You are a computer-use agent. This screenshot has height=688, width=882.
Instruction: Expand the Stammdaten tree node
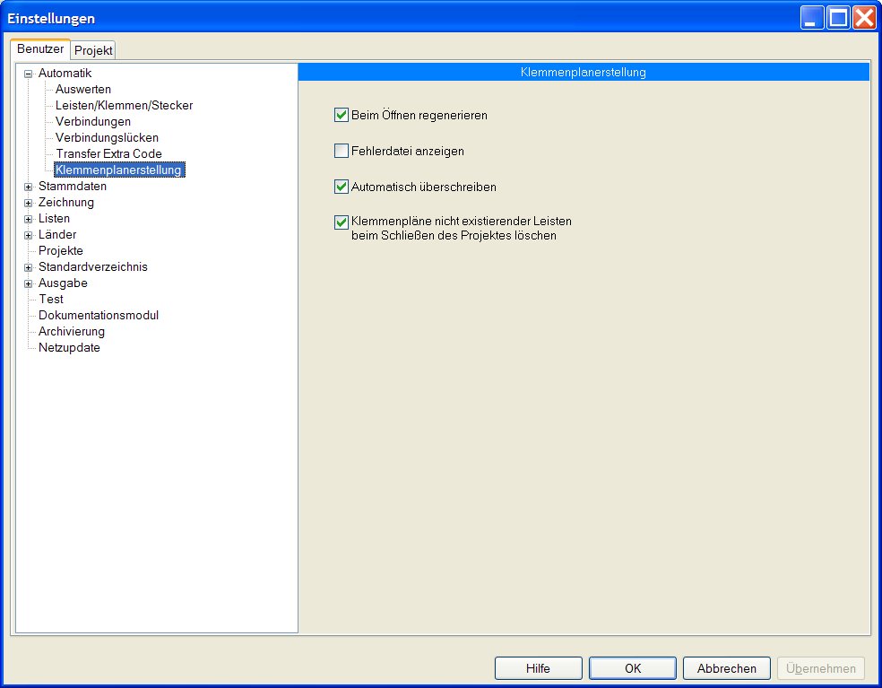(x=28, y=187)
